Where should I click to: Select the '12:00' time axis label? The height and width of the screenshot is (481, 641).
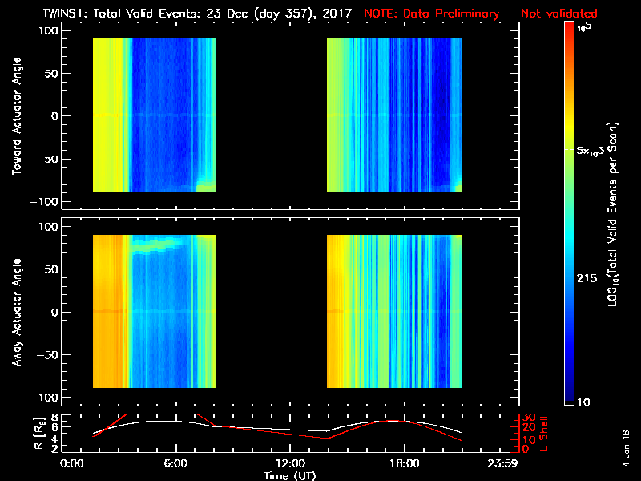pyautogui.click(x=290, y=464)
